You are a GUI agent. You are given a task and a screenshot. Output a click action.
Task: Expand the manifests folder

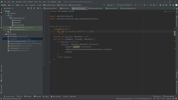6,13
